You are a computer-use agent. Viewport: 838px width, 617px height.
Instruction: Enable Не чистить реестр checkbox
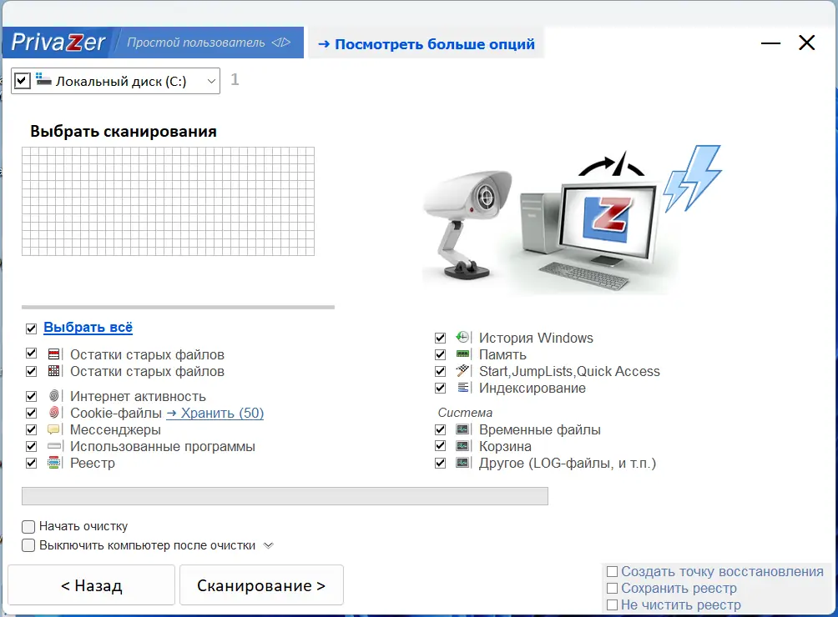pyautogui.click(x=612, y=604)
